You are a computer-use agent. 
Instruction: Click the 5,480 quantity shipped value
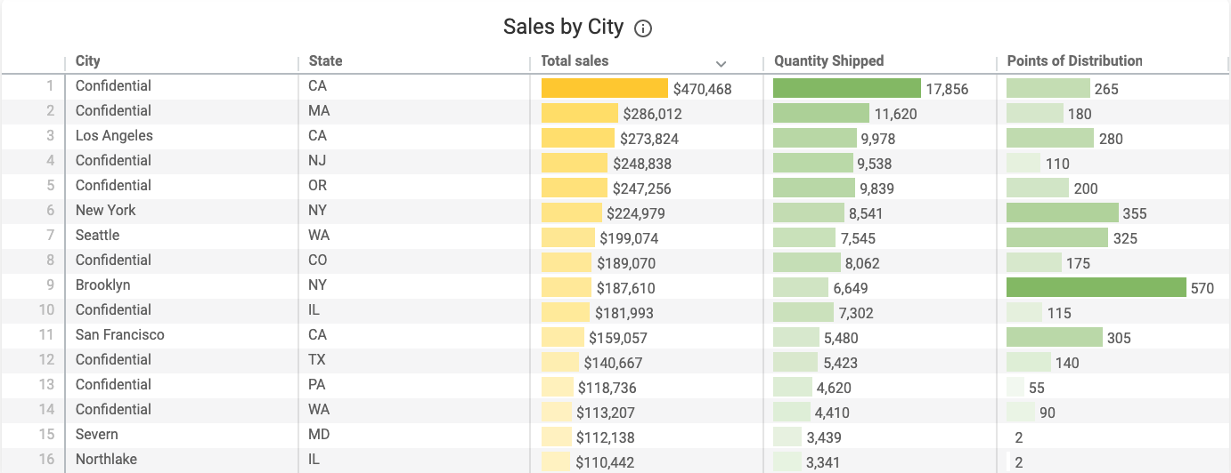pyautogui.click(x=841, y=338)
